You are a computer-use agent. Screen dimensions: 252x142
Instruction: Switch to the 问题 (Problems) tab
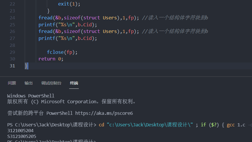click(x=12, y=83)
